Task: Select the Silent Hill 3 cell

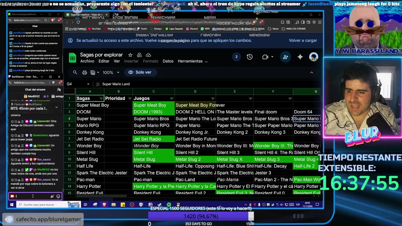Action: point(235,153)
